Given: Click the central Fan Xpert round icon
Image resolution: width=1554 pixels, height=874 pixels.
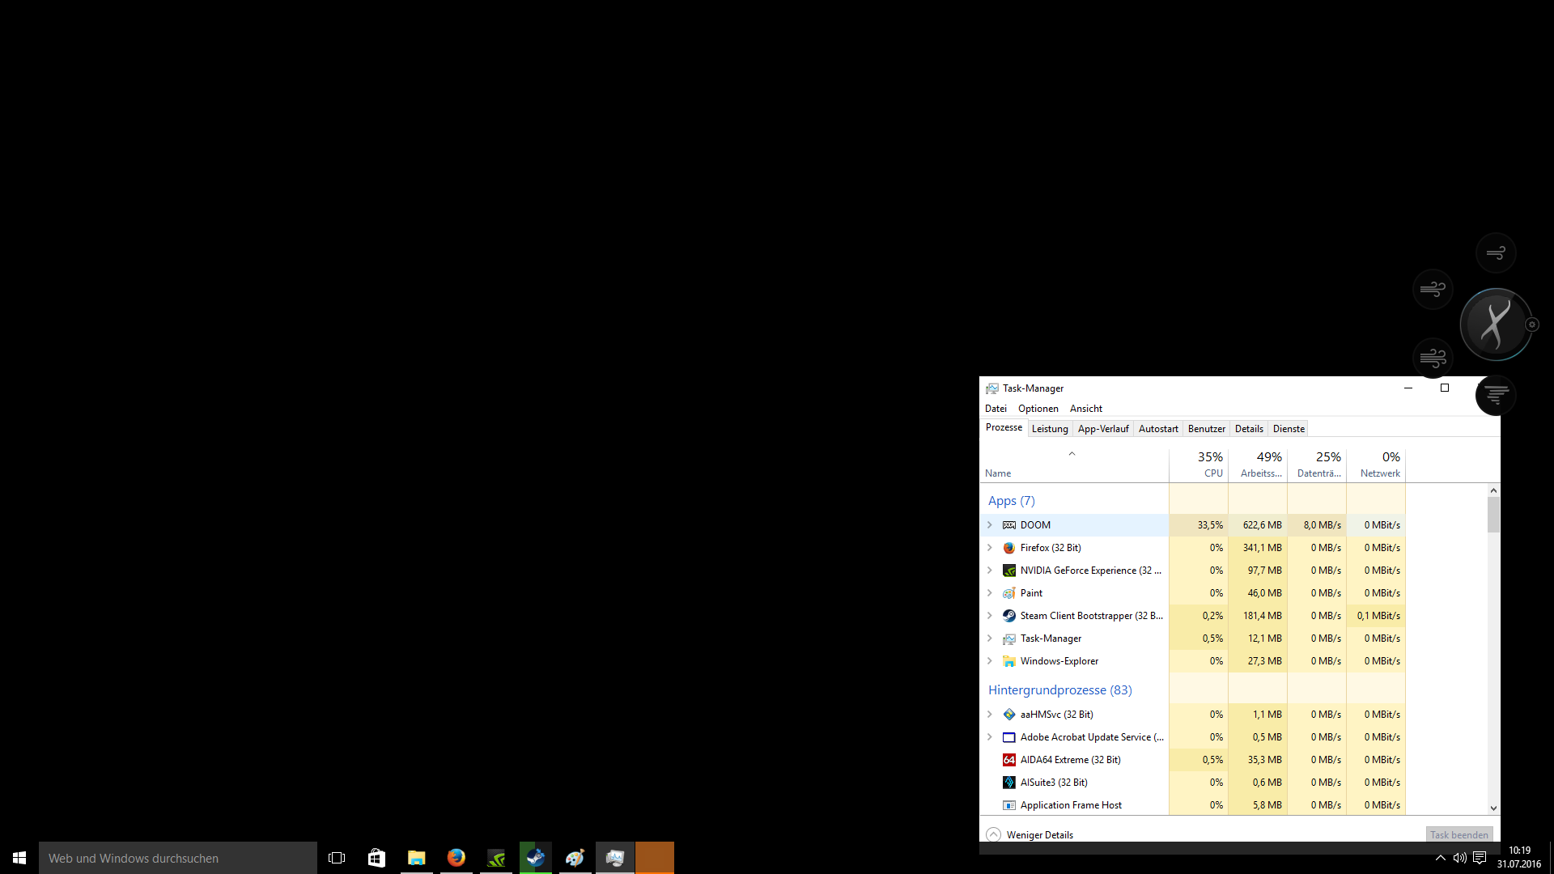Looking at the screenshot, I should click(x=1495, y=325).
